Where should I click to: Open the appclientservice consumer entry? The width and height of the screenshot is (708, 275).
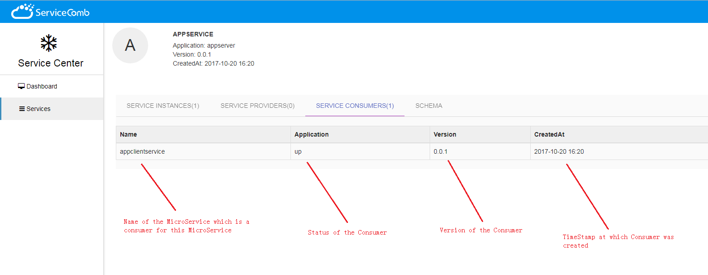coord(142,151)
